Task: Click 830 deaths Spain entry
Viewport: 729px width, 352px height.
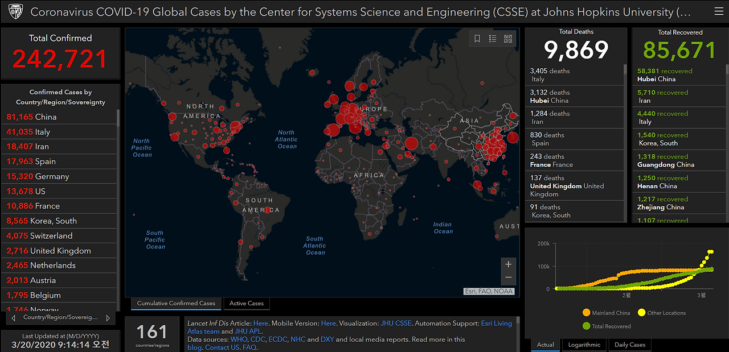Action: (x=575, y=139)
